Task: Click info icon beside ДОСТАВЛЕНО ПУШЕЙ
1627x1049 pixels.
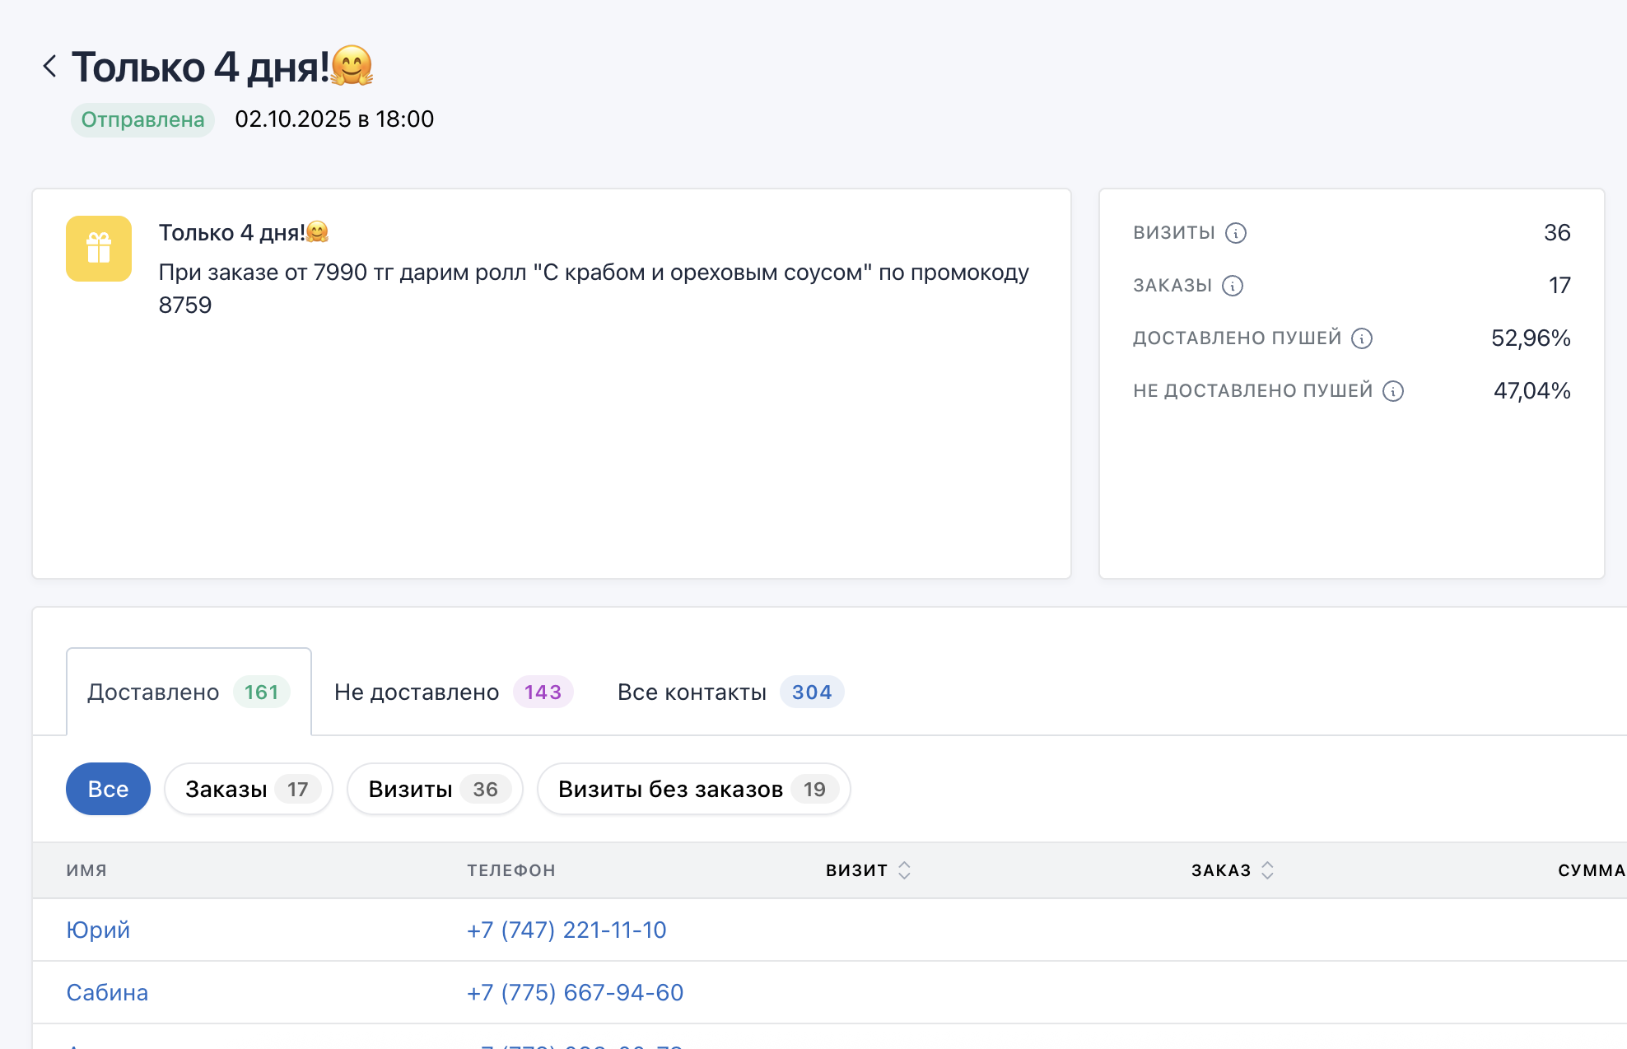Action: pyautogui.click(x=1362, y=338)
